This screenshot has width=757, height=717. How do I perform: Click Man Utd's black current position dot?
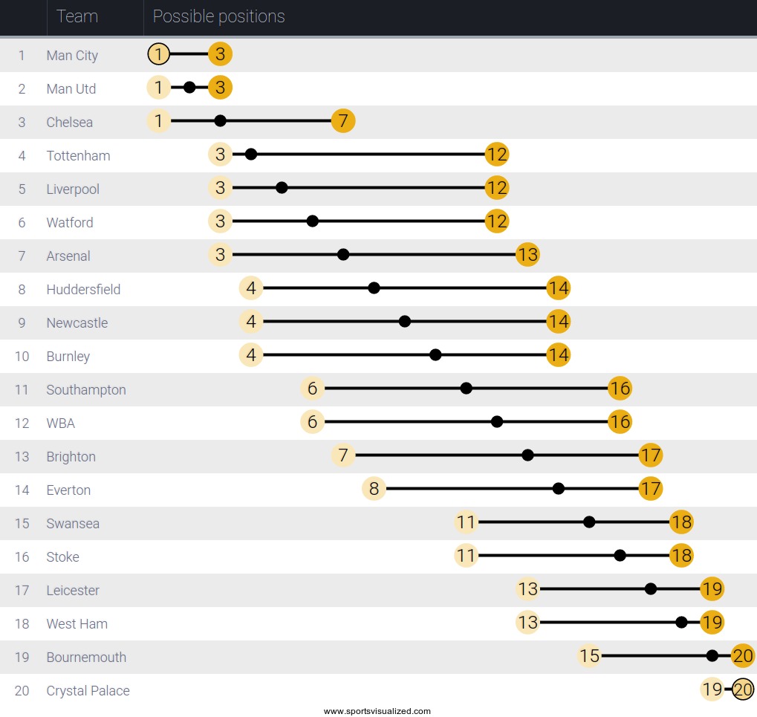189,88
